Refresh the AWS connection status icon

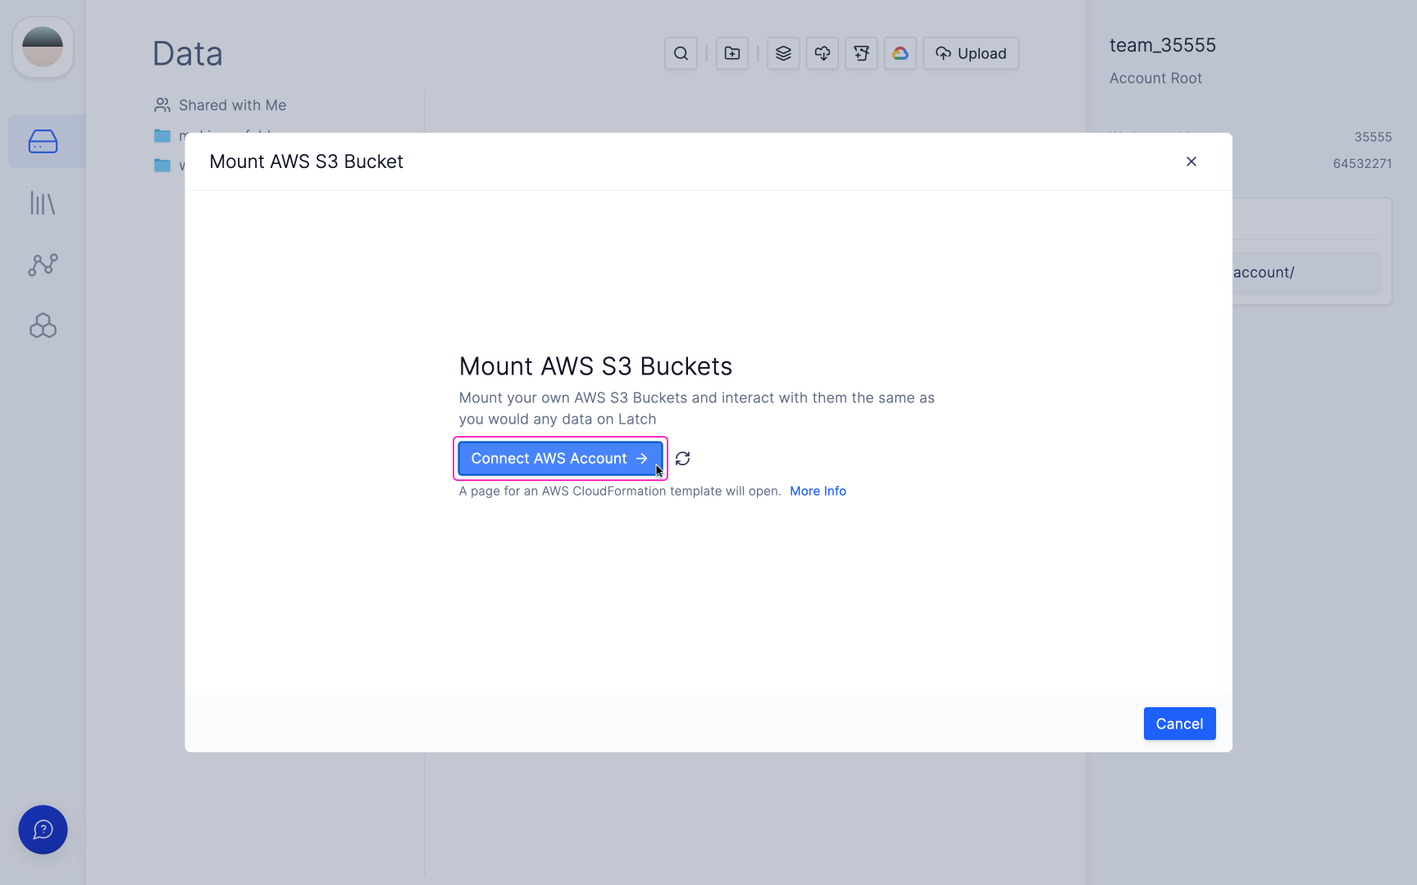682,459
